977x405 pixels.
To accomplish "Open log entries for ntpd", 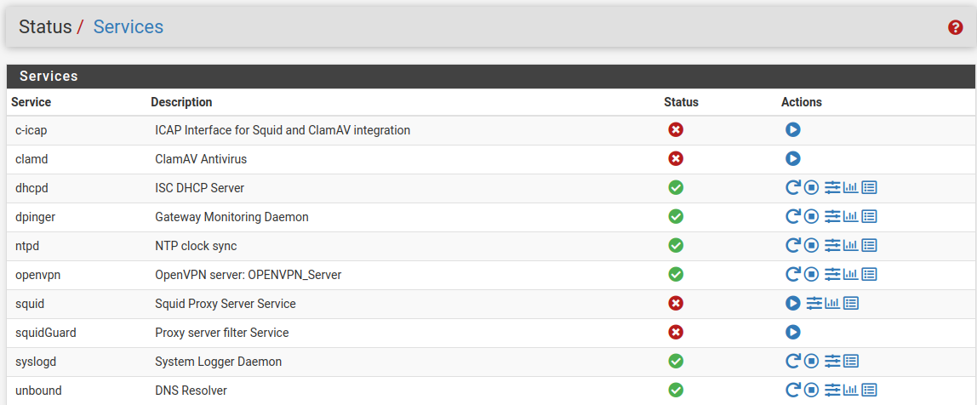I will [x=869, y=246].
